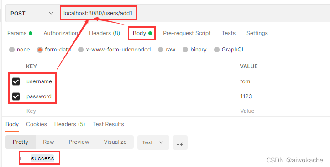Go to the Pre-request Script tab
330x167 pixels.
tap(187, 33)
